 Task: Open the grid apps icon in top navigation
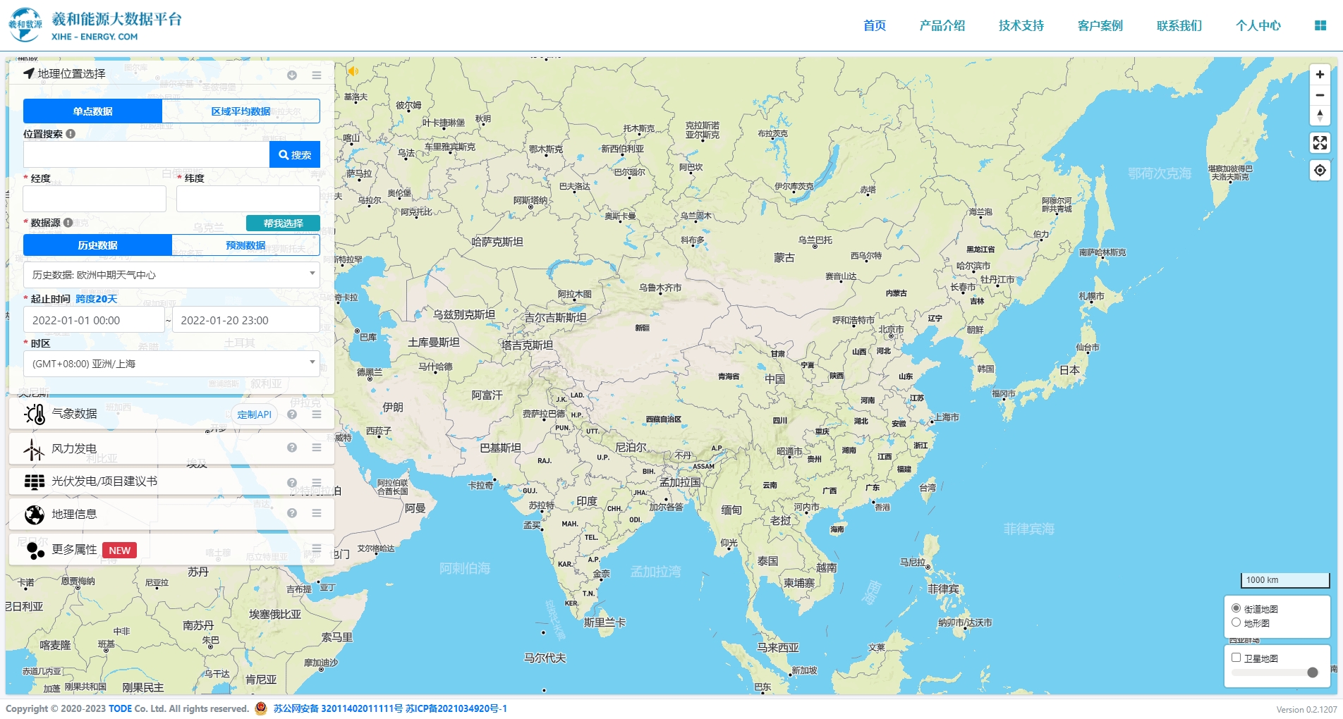(1320, 25)
